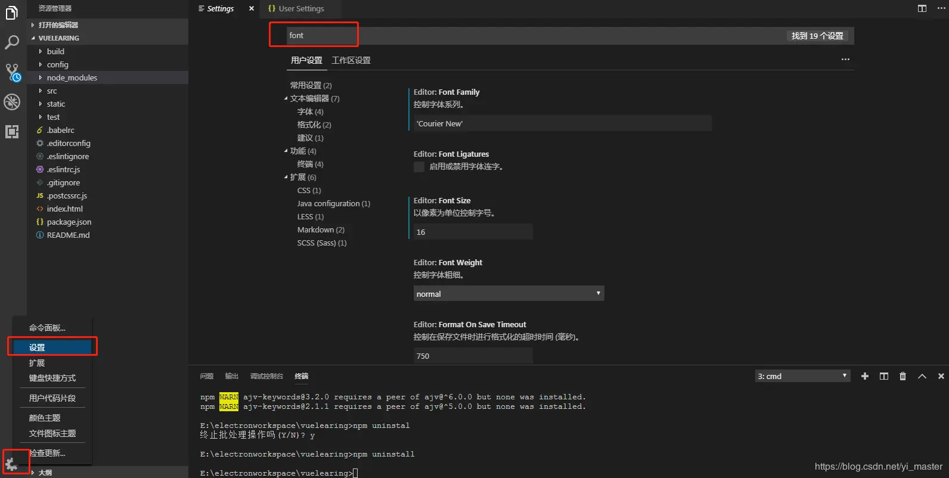Maximize the terminal panel size
This screenshot has width=949, height=478.
click(922, 376)
